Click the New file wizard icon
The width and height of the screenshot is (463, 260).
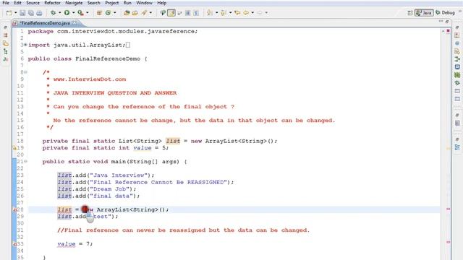click(x=9, y=13)
